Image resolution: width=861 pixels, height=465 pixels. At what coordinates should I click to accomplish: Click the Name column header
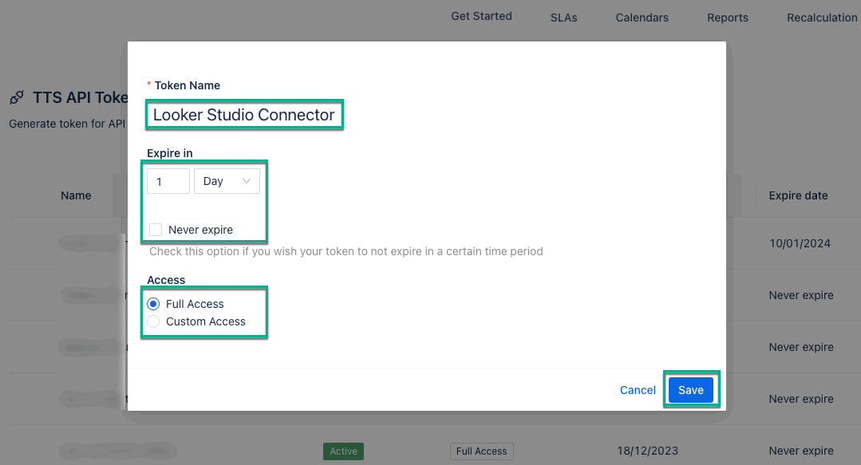(76, 195)
